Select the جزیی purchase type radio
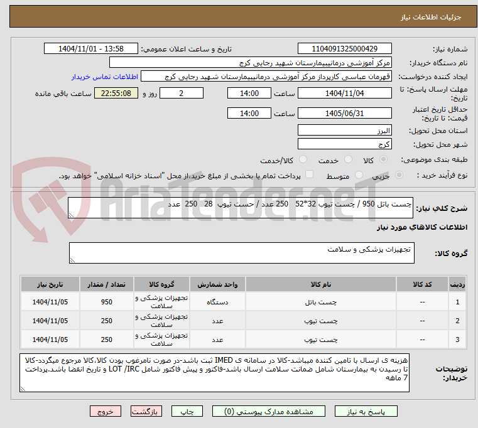The width and height of the screenshot is (478, 428). point(399,175)
